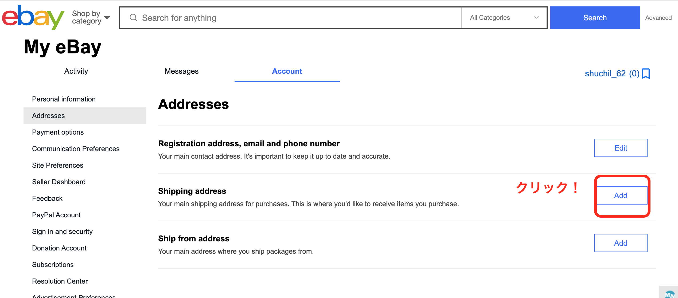The height and width of the screenshot is (298, 678).
Task: Click the bookmark icon beside username
Action: click(x=646, y=73)
